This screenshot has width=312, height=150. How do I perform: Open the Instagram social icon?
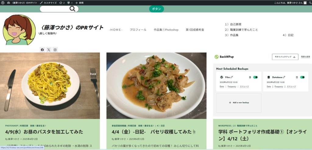55,50
